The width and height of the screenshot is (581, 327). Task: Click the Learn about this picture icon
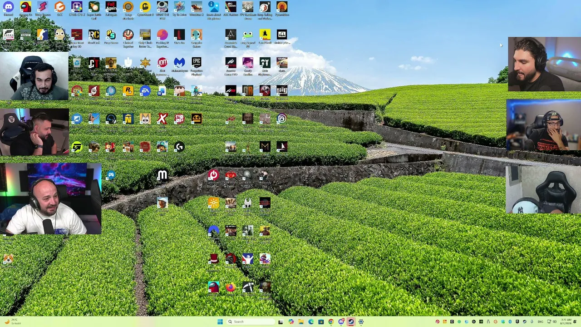(213, 10)
